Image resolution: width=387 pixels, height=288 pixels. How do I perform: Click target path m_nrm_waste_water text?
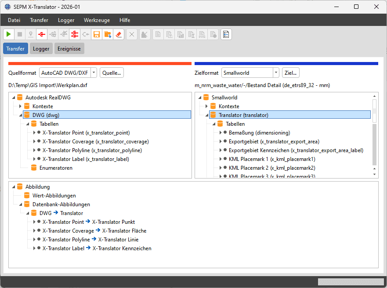262,85
